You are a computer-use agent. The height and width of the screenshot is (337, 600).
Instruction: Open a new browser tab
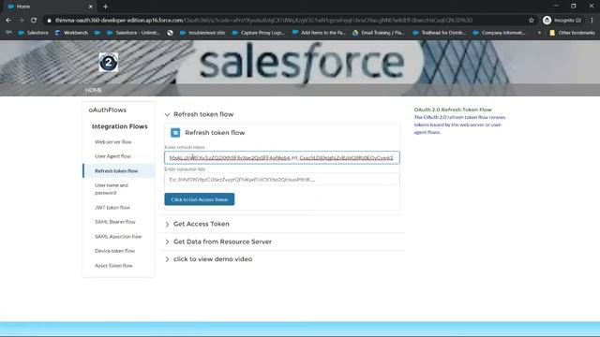[x=105, y=7]
